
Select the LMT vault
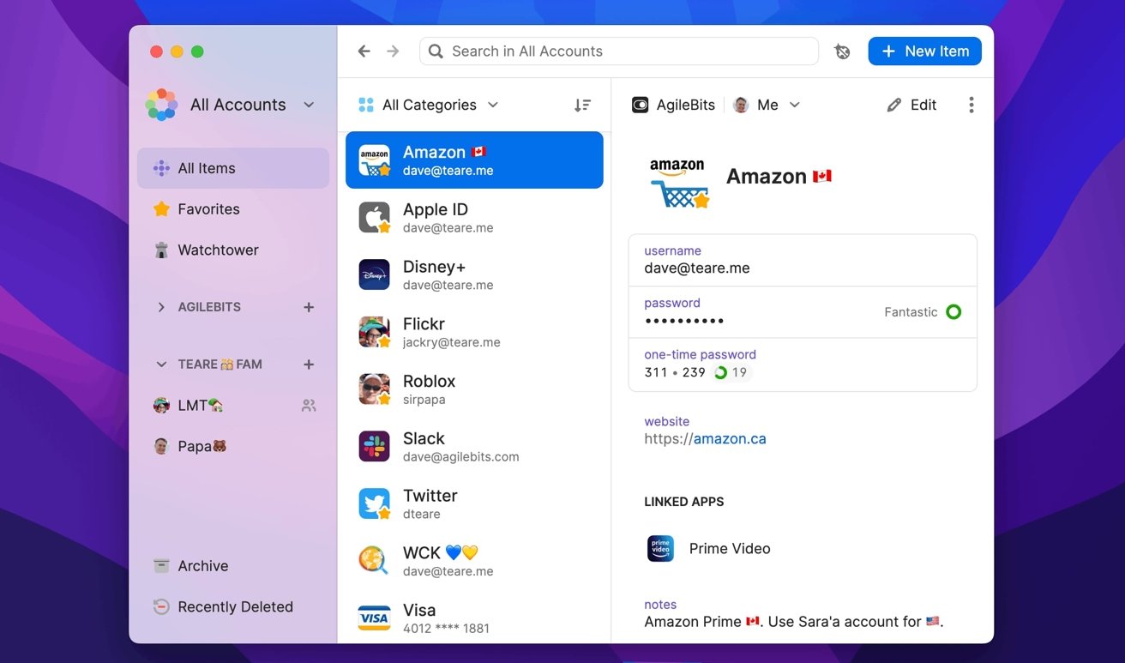click(x=233, y=406)
